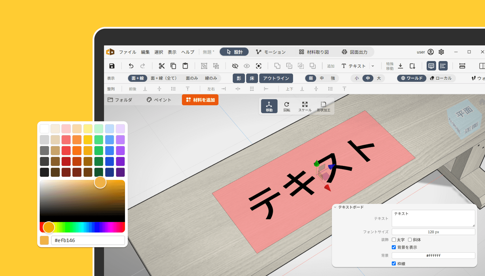Redo the last undone action
The height and width of the screenshot is (276, 485).
(142, 66)
